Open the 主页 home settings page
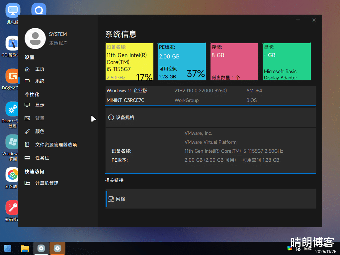This screenshot has height=255, width=340. point(40,69)
